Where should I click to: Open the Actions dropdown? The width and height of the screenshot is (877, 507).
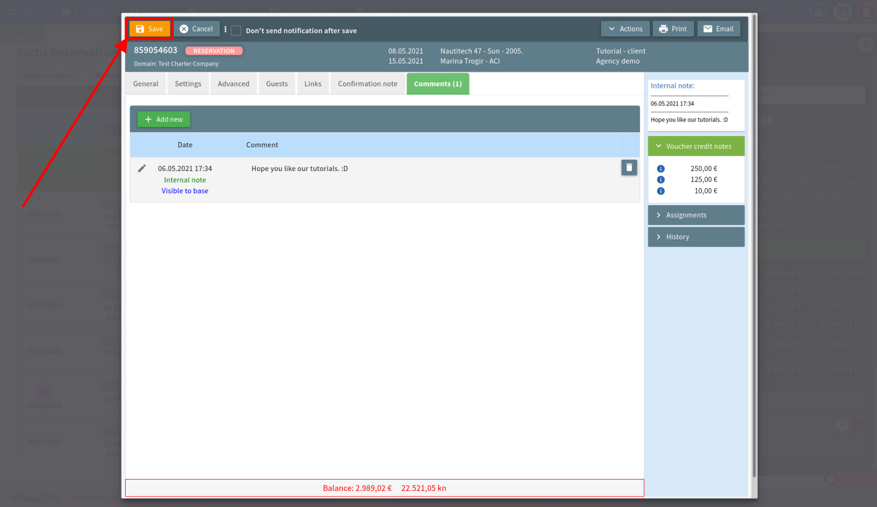click(625, 29)
